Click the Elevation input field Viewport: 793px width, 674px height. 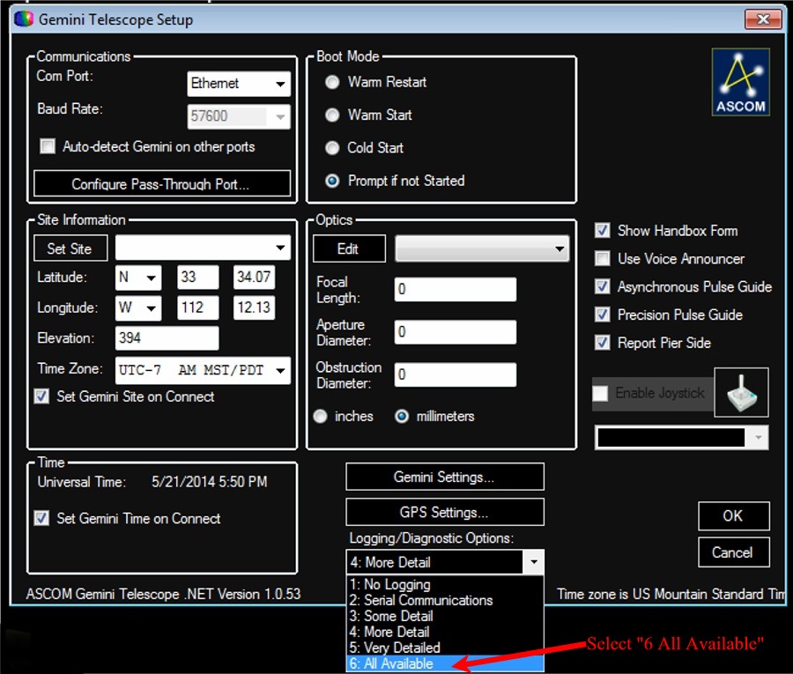point(167,337)
